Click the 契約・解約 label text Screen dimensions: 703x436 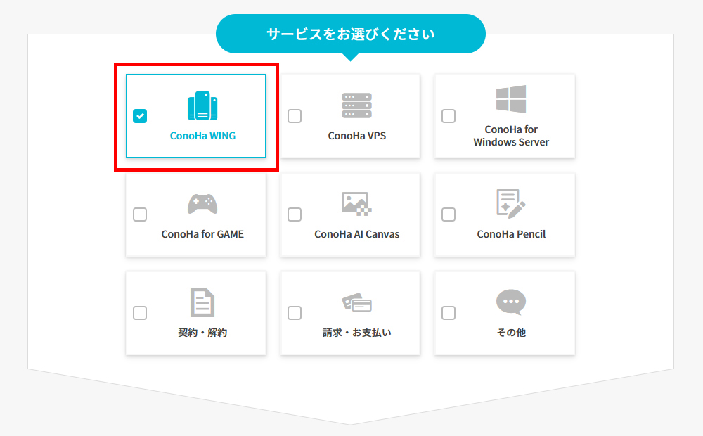(x=202, y=333)
